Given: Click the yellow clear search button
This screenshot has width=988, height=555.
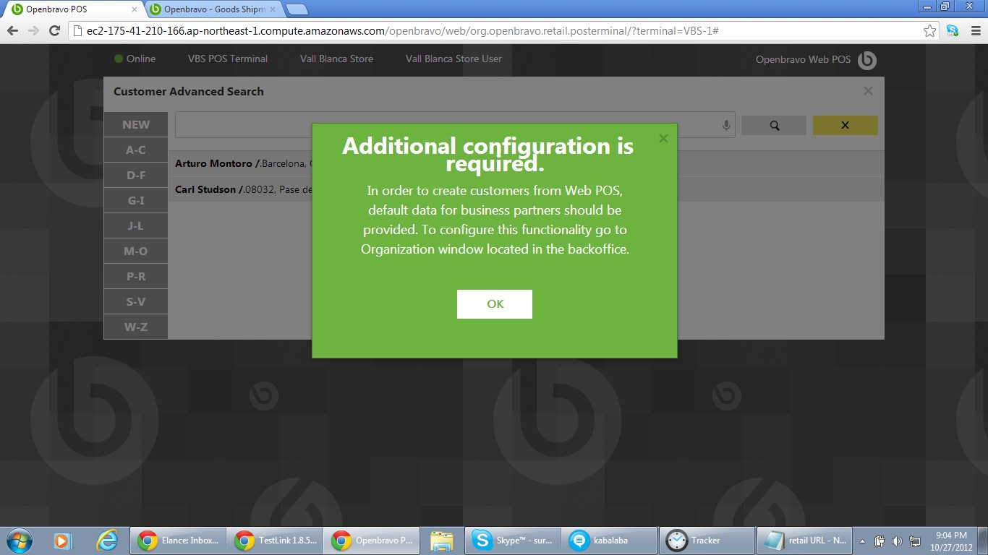Looking at the screenshot, I should pos(845,125).
